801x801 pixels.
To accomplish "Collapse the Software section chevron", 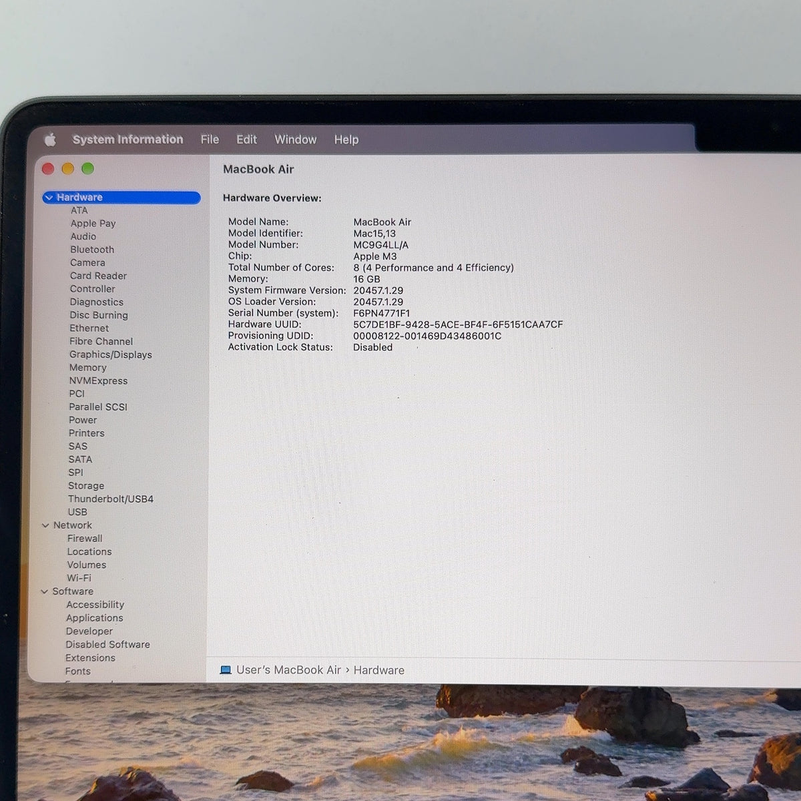I will pos(45,591).
